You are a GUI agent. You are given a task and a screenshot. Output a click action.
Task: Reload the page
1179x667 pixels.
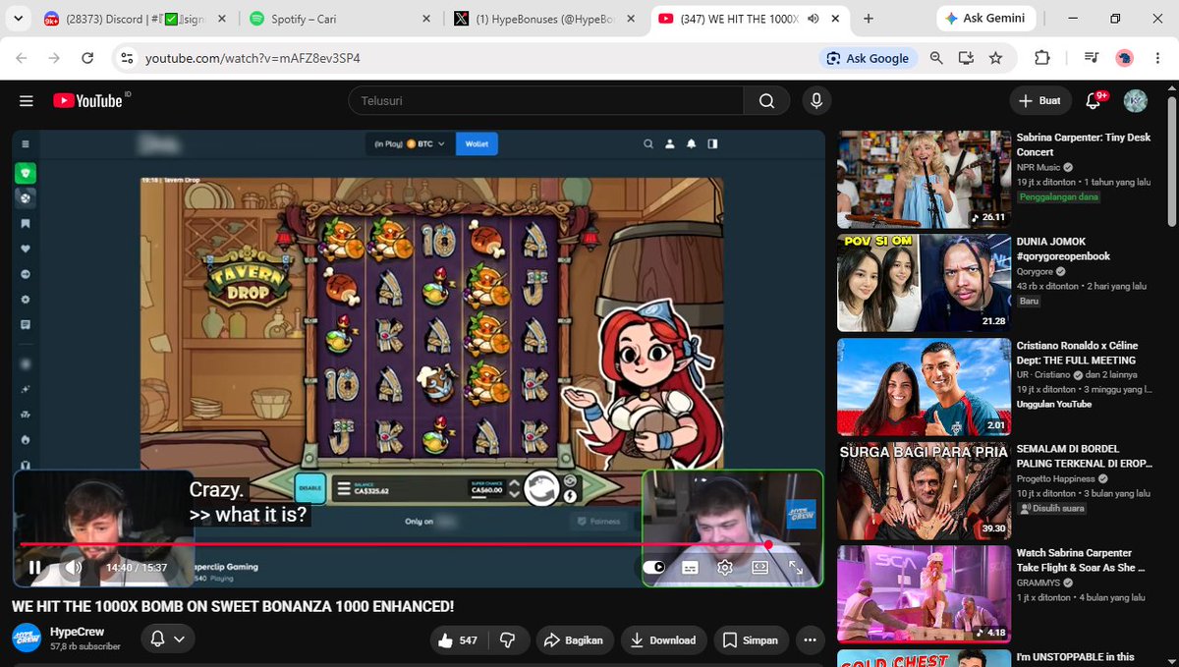87,58
